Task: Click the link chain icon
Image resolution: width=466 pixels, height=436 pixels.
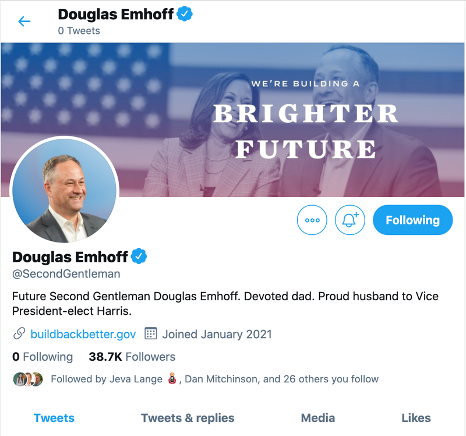Action: (x=19, y=334)
